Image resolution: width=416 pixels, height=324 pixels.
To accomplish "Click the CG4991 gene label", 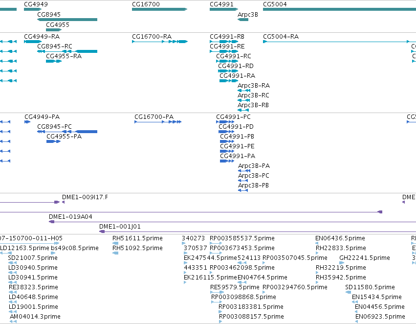I will coord(221,4).
